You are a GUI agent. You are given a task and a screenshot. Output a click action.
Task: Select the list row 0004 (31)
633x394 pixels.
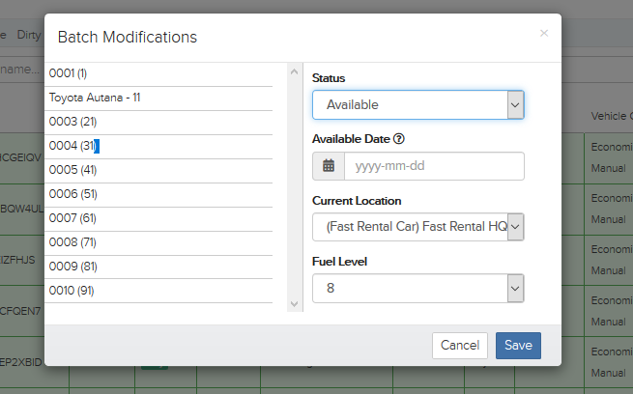pyautogui.click(x=158, y=147)
